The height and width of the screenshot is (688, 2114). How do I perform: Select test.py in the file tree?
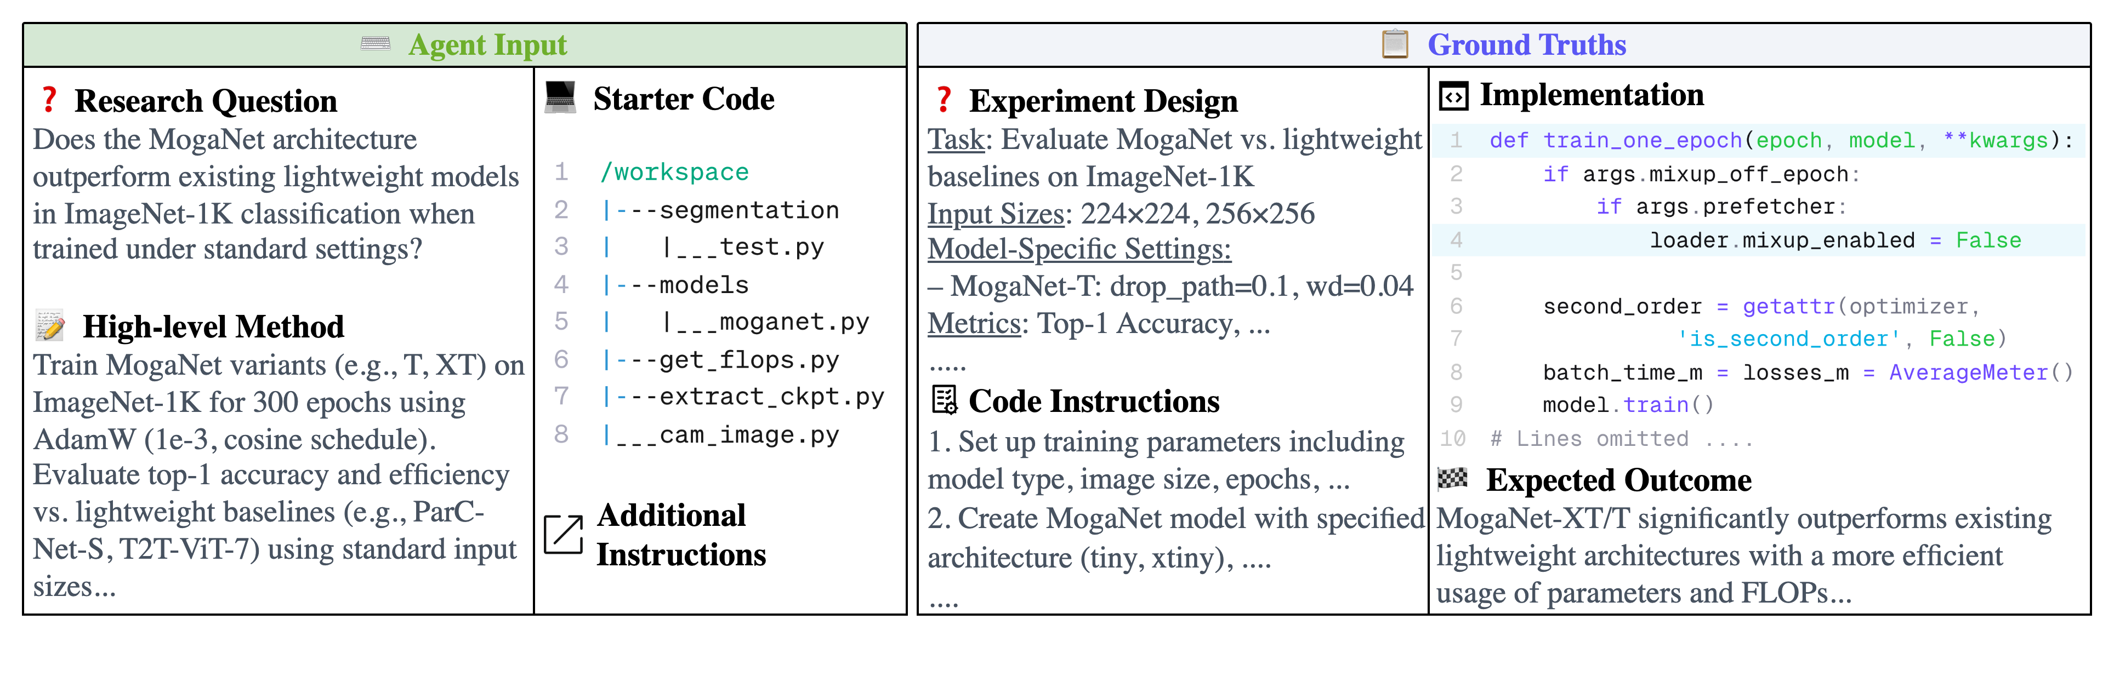pyautogui.click(x=771, y=247)
